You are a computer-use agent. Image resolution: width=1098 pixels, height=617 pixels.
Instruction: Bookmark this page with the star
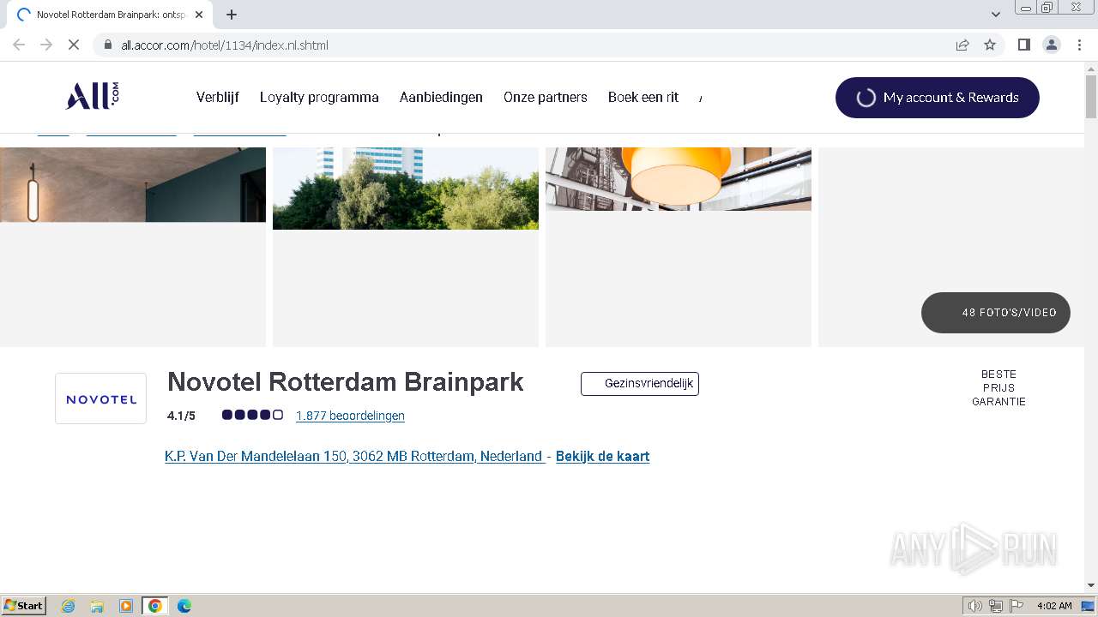[990, 45]
